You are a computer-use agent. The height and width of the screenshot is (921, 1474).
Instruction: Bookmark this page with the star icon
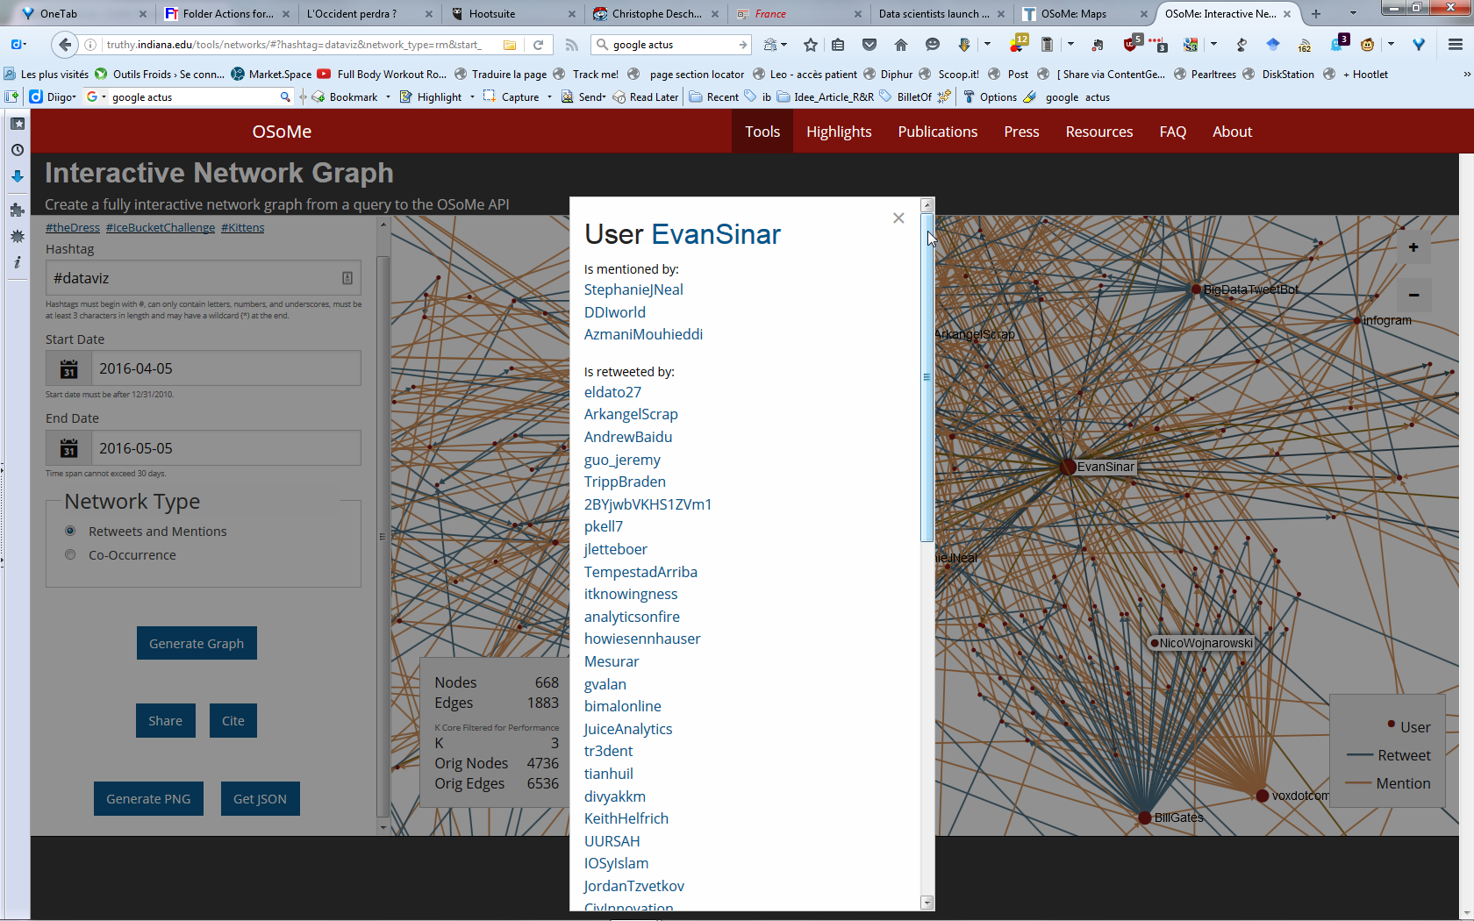(x=811, y=45)
